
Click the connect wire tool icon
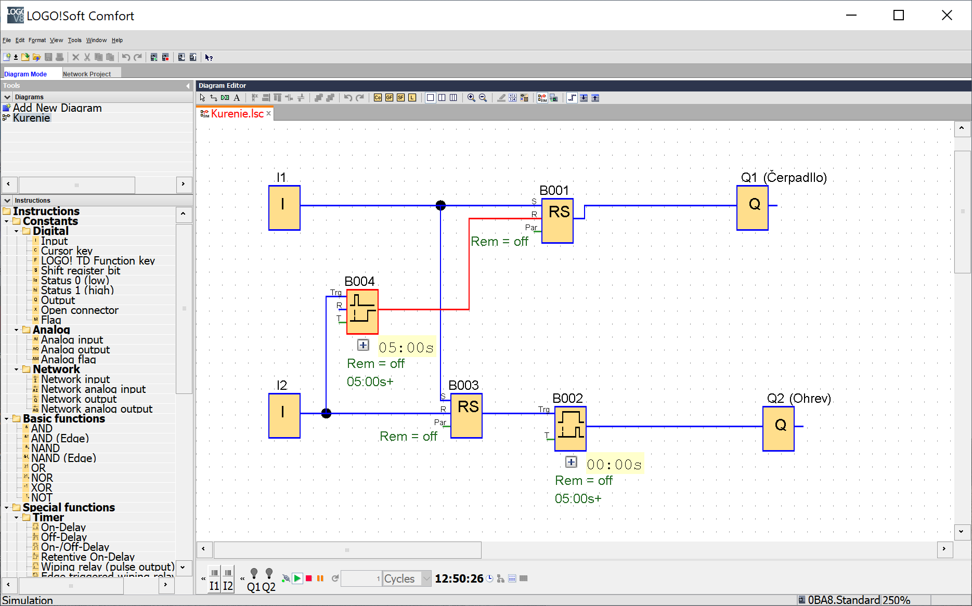point(214,98)
